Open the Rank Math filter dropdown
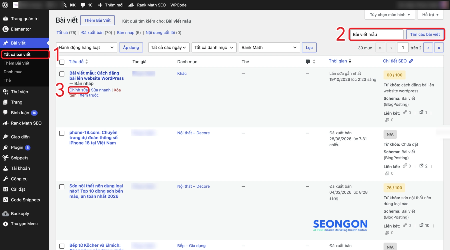 point(269,47)
